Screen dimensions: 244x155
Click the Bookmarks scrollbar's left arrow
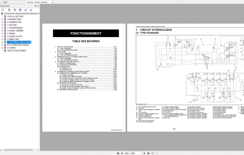1,150
